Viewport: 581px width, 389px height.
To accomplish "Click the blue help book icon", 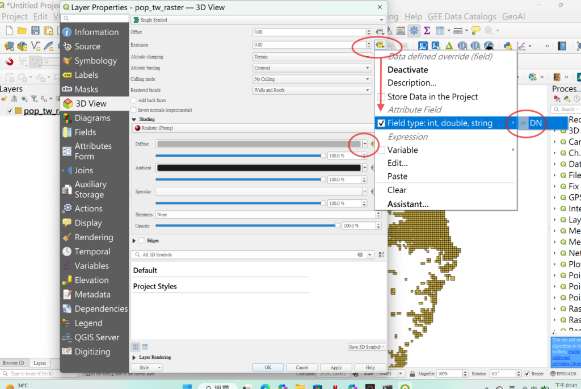I will point(562,46).
